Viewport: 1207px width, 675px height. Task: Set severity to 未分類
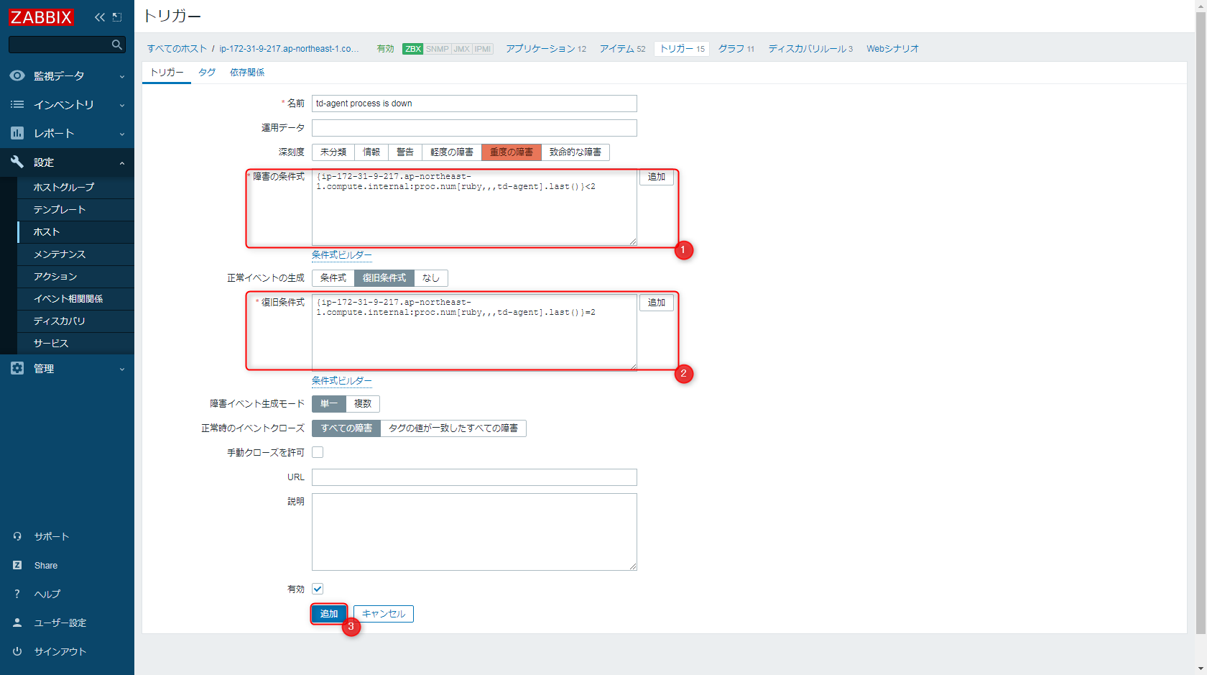333,152
